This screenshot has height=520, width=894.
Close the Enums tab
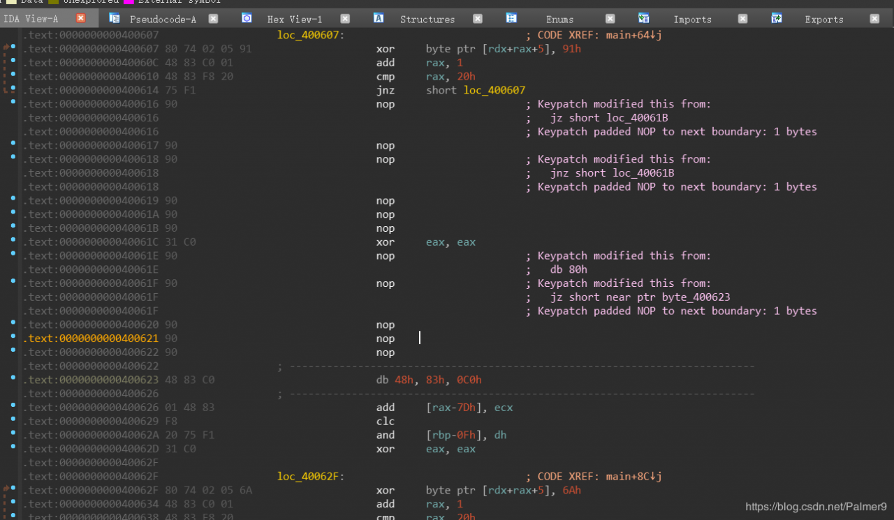tap(610, 19)
